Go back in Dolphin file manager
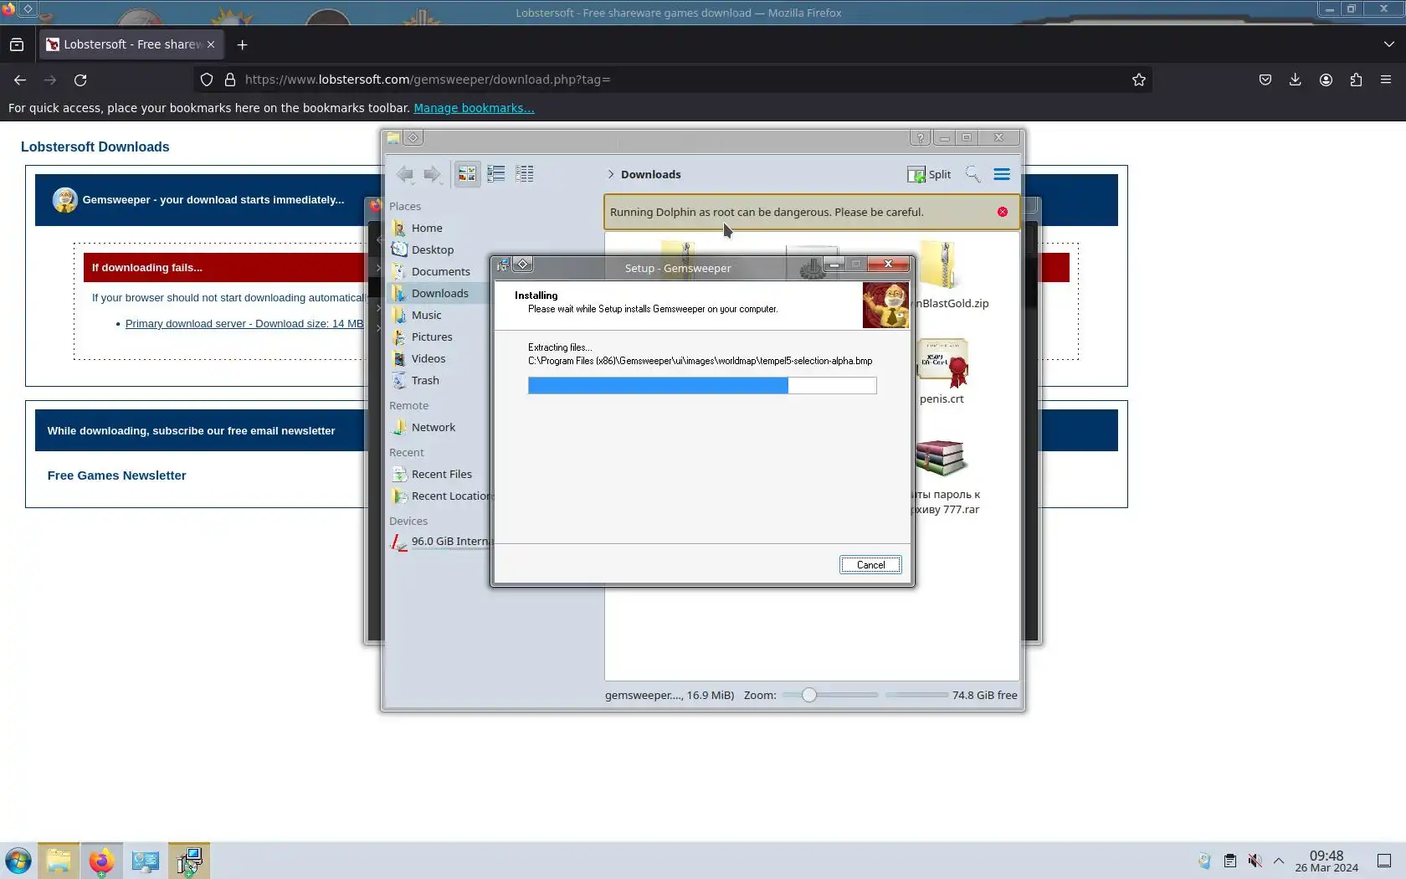The width and height of the screenshot is (1406, 879). [x=405, y=174]
